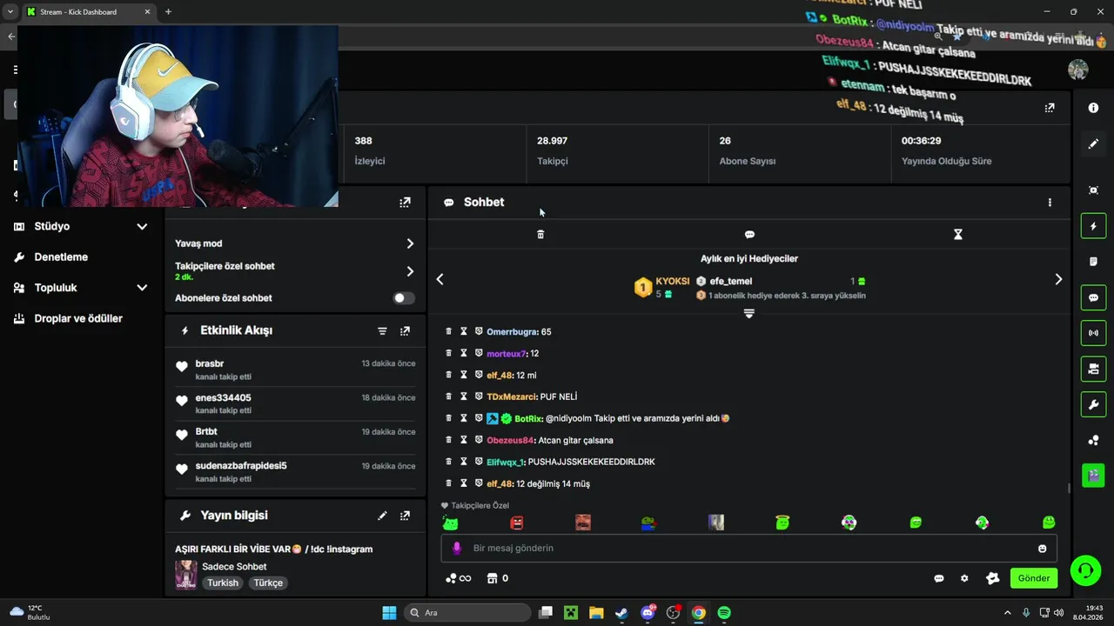The width and height of the screenshot is (1114, 626).
Task: Edit Yayın bilgisi with the pencil icon
Action: [382, 516]
